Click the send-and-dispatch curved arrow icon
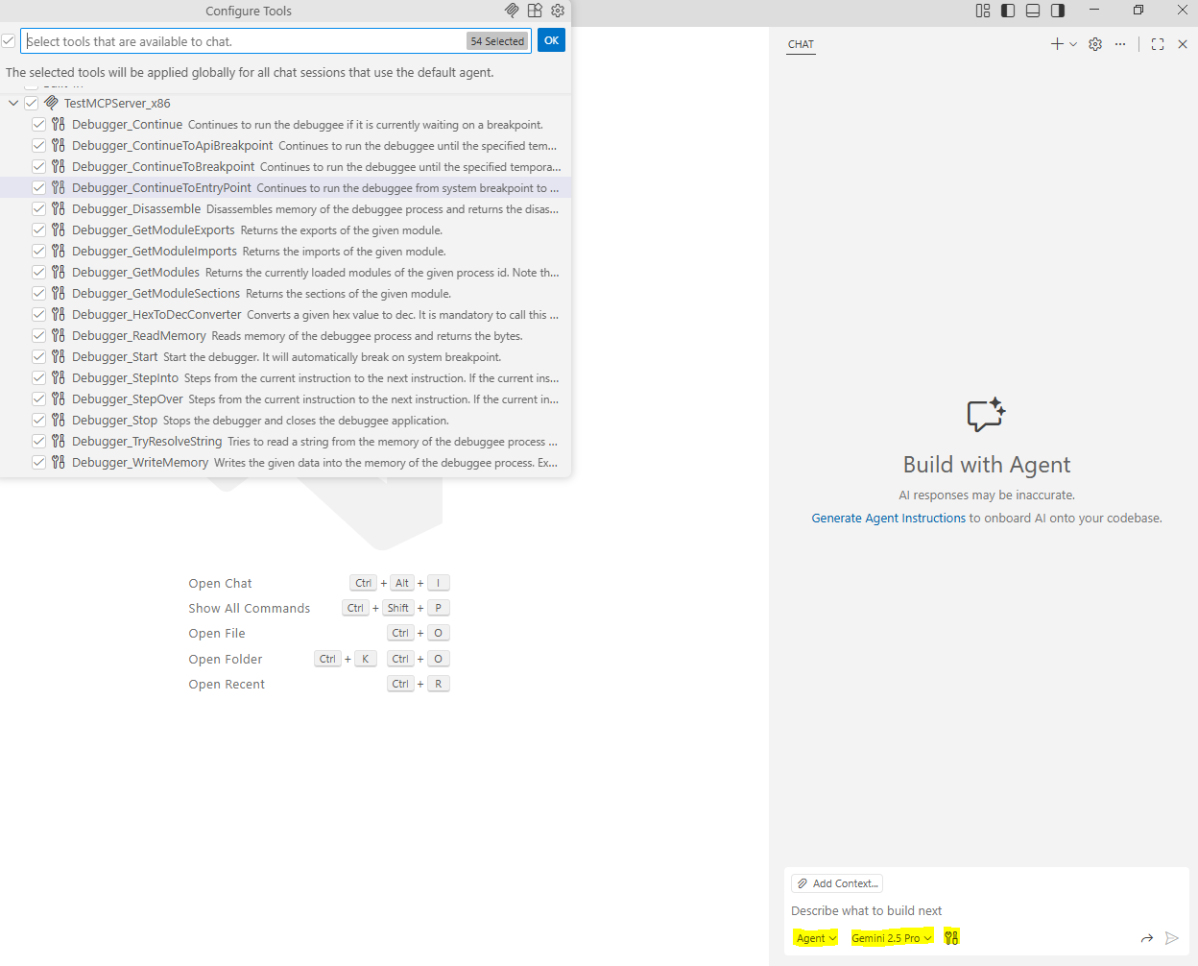 click(1147, 938)
